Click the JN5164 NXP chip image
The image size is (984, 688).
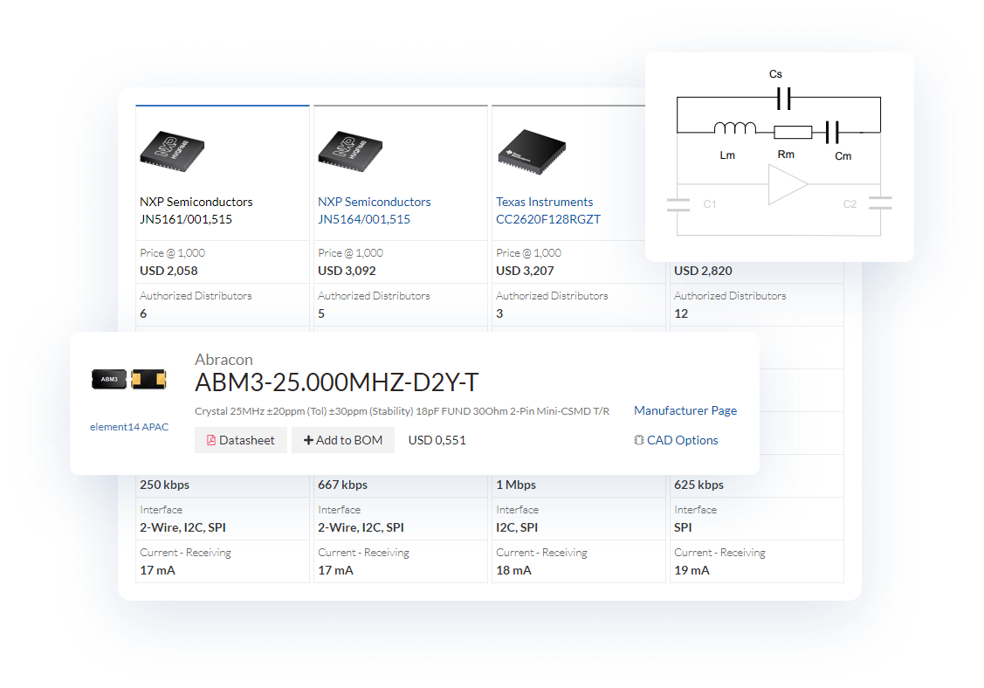[350, 150]
